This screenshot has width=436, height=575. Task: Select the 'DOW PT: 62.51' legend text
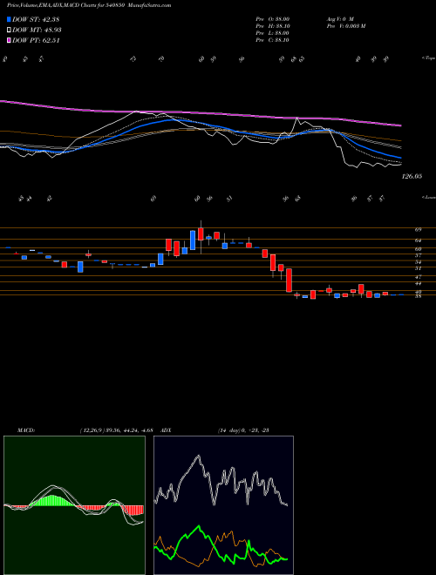pos(36,40)
